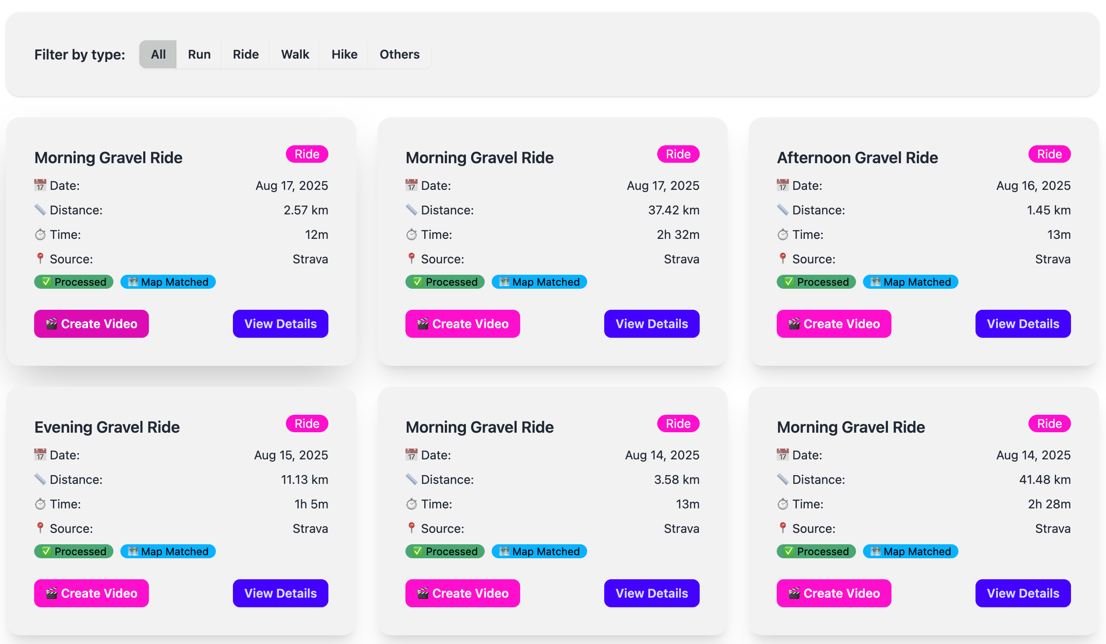Switch to the Walk filter
This screenshot has height=644, width=1106.
click(x=295, y=54)
